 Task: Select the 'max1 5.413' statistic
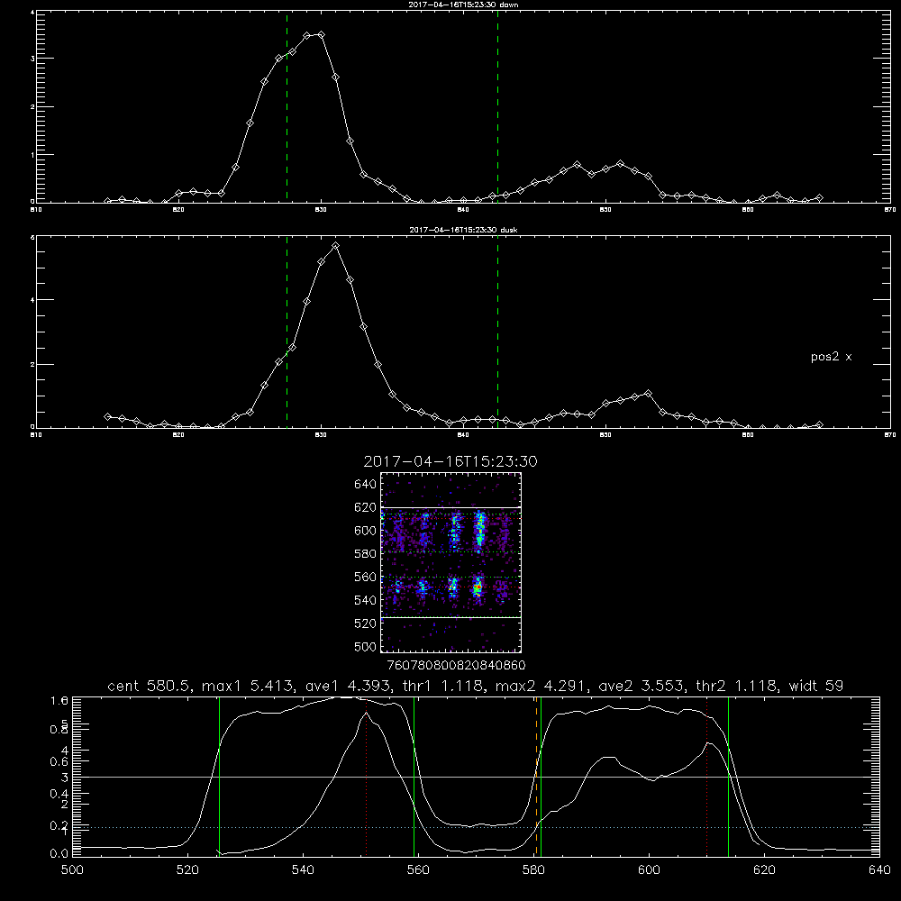click(245, 686)
